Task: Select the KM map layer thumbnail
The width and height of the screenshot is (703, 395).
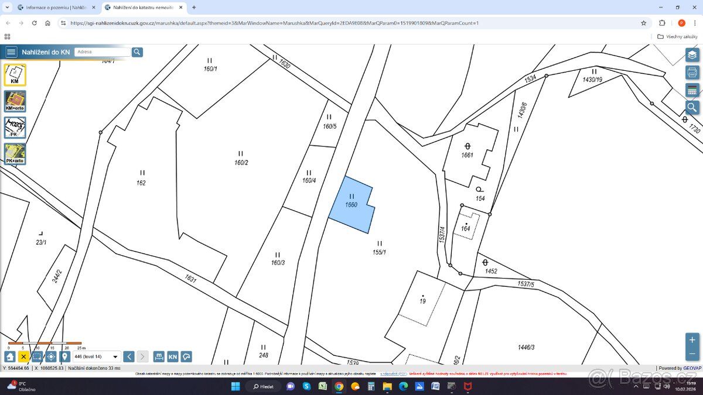Action: coord(15,75)
